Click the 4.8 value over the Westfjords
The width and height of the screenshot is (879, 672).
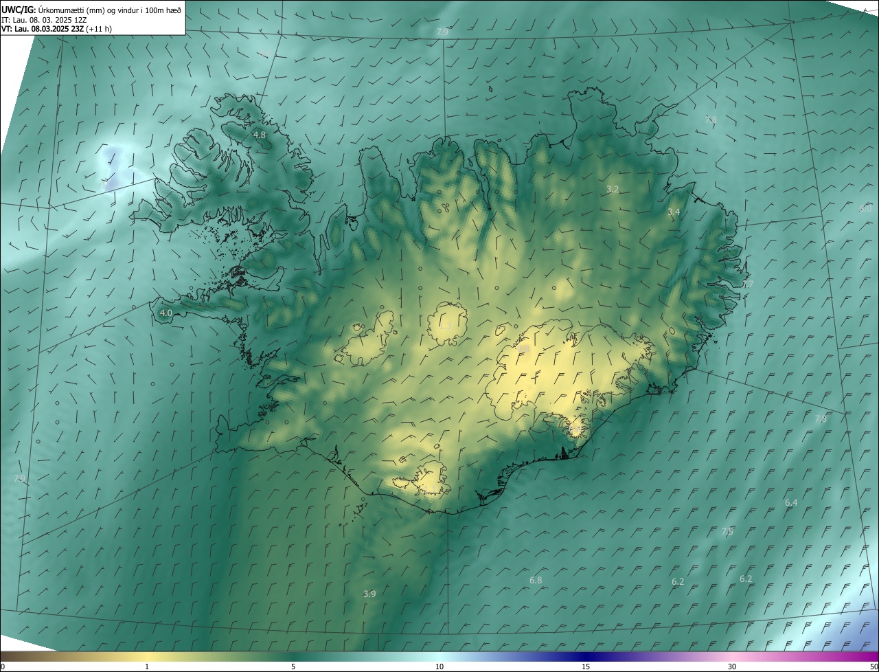tap(260, 135)
